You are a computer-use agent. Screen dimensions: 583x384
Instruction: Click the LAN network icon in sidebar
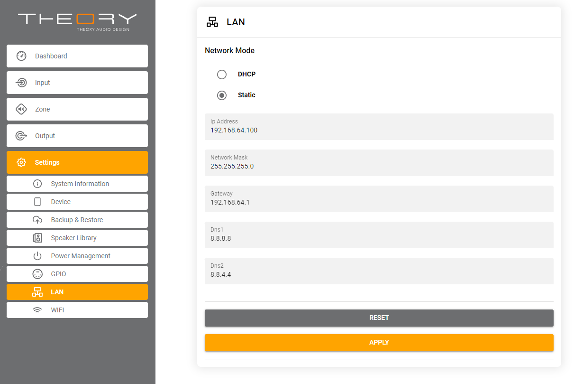[37, 292]
